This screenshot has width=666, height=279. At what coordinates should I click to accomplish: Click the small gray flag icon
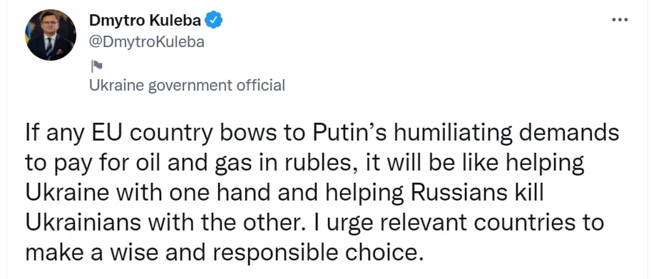point(96,66)
